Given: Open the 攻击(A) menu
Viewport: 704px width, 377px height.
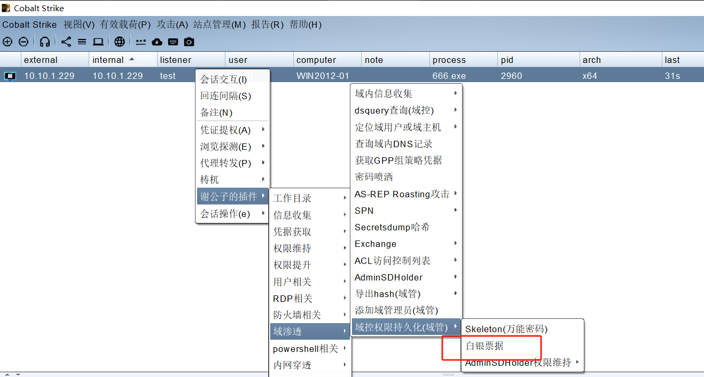Looking at the screenshot, I should (x=173, y=25).
